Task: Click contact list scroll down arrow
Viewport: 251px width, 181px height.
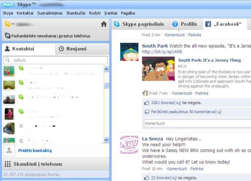Action: coord(106,140)
